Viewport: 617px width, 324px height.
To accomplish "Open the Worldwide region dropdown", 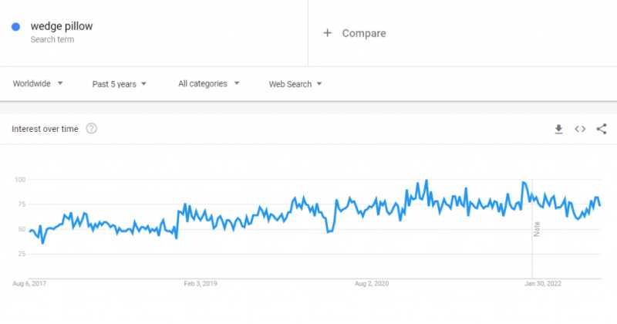I will pos(38,83).
